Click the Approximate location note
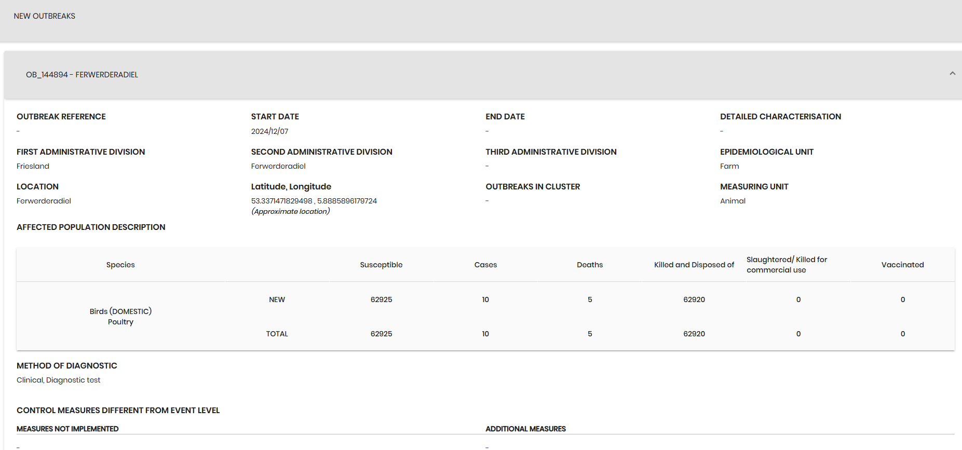Screen dimensions: 962x450 (x=290, y=211)
